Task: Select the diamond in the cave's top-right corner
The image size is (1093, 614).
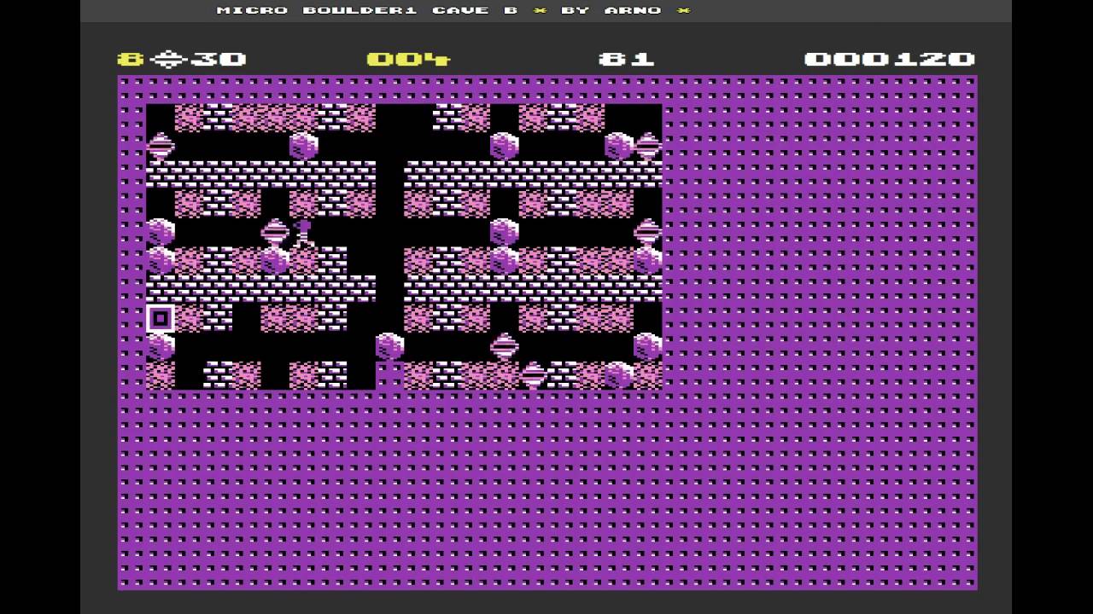Action: [x=647, y=146]
